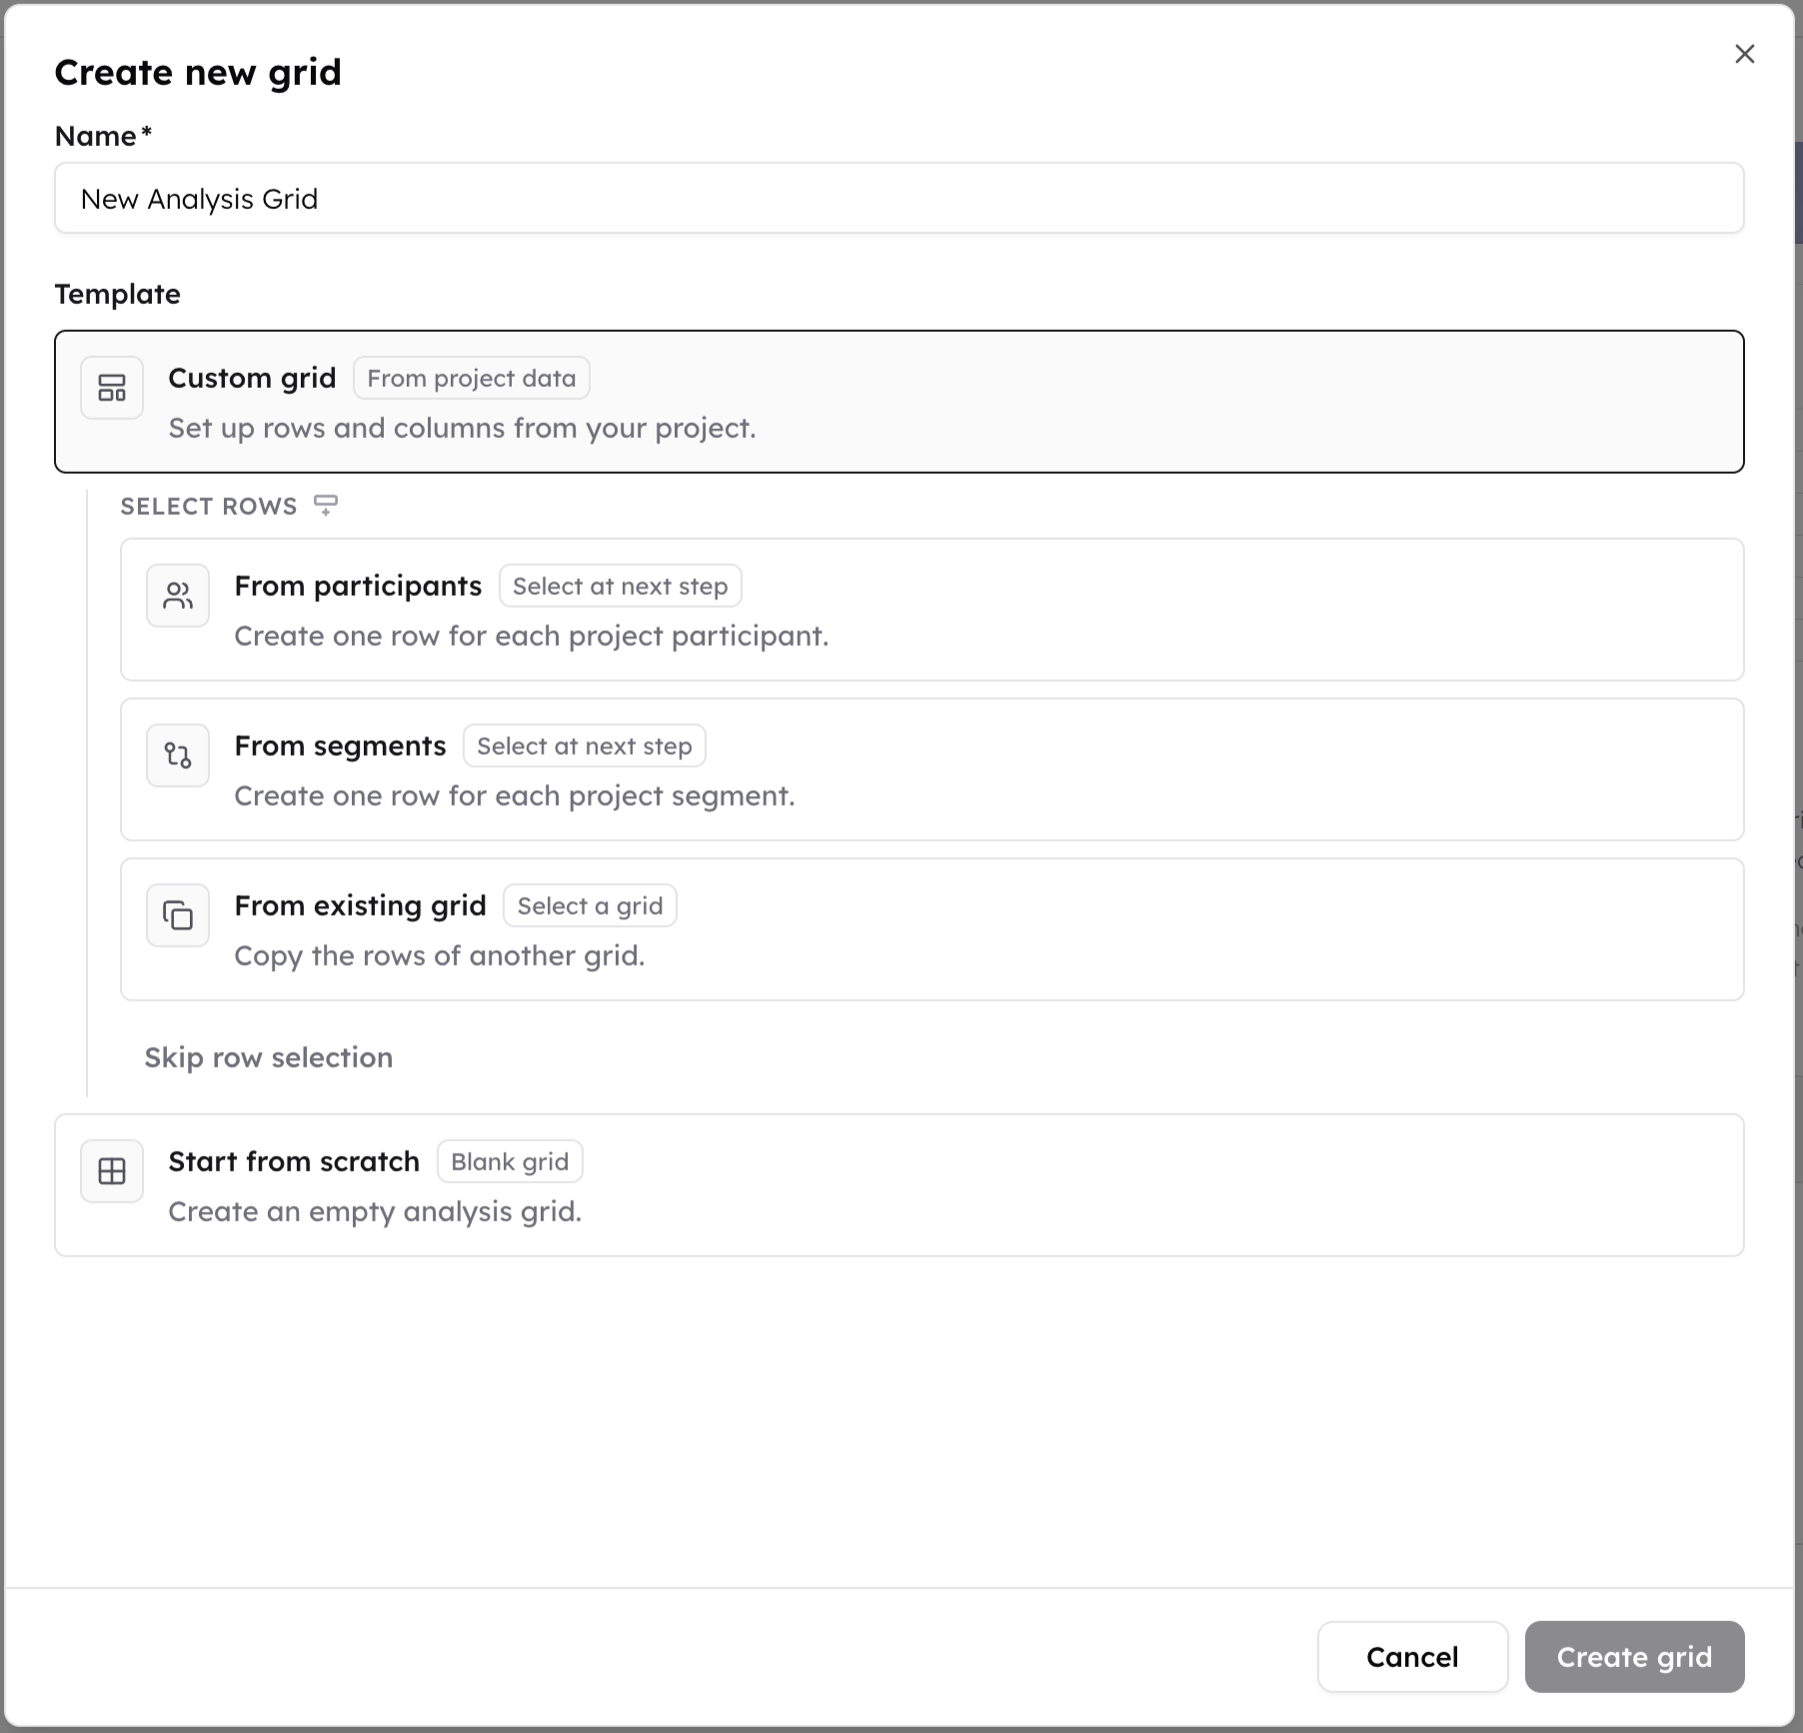Close the Create new grid dialog
The height and width of the screenshot is (1733, 1803).
coord(1745,54)
